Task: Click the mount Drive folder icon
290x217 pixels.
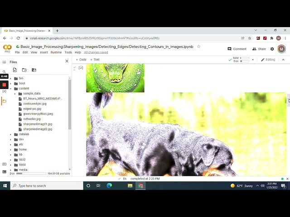Action: point(34,70)
